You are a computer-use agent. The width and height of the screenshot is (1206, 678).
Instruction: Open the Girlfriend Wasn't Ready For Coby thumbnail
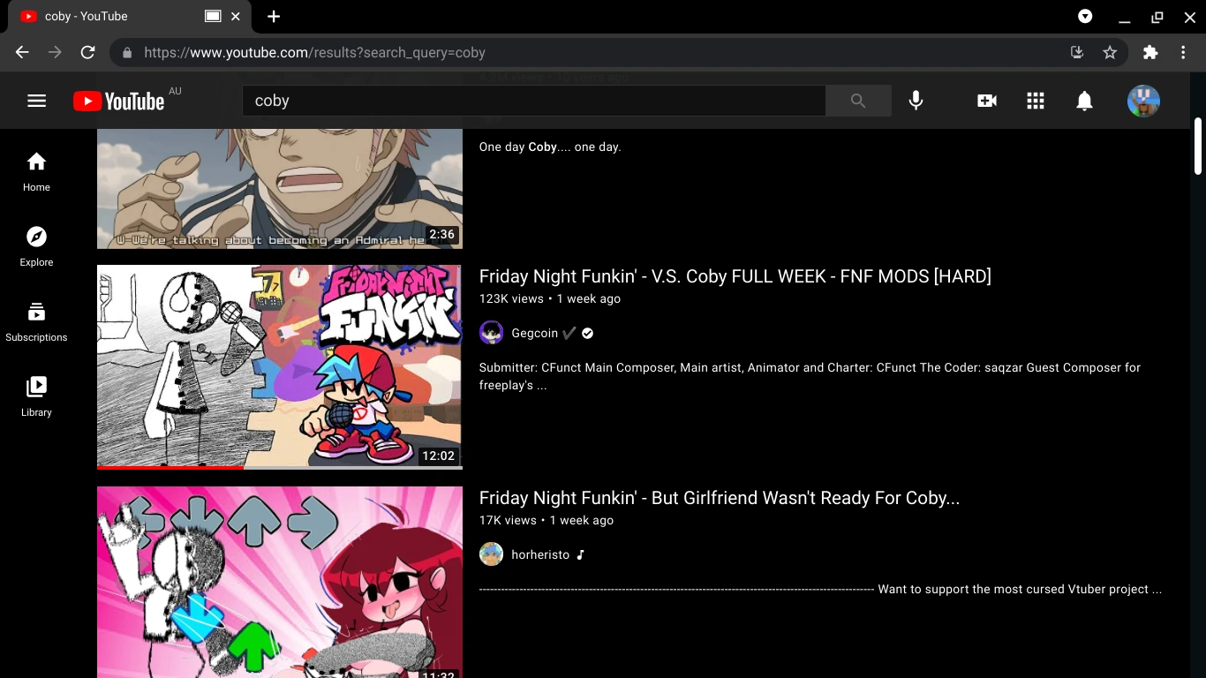[279, 582]
